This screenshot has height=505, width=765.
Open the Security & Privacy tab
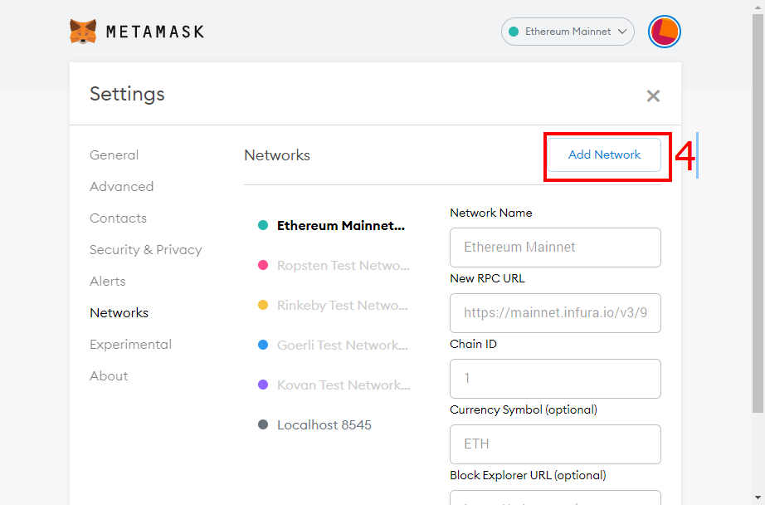pos(146,250)
